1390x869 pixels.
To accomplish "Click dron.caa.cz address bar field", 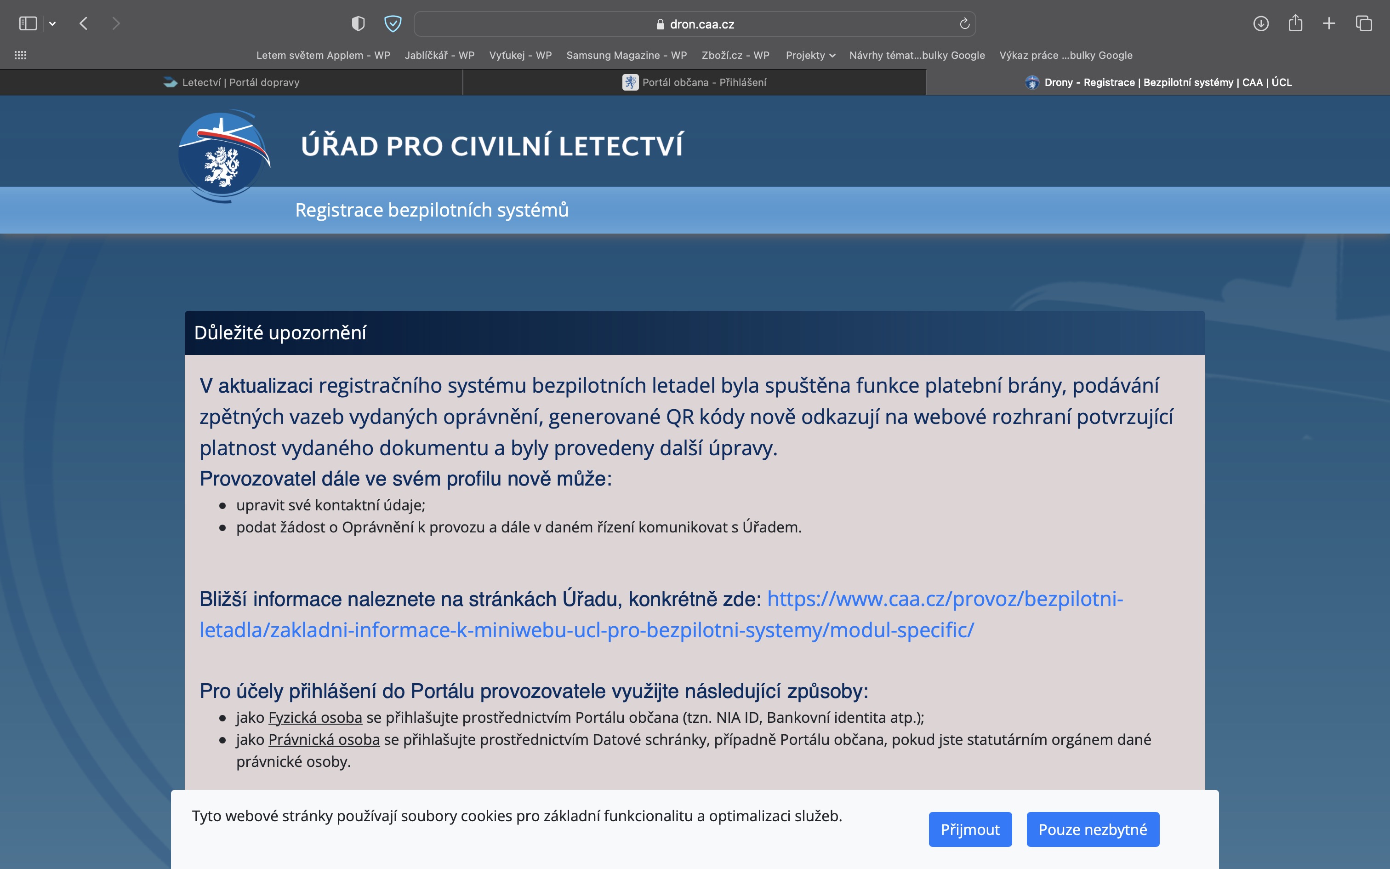I will [x=695, y=24].
